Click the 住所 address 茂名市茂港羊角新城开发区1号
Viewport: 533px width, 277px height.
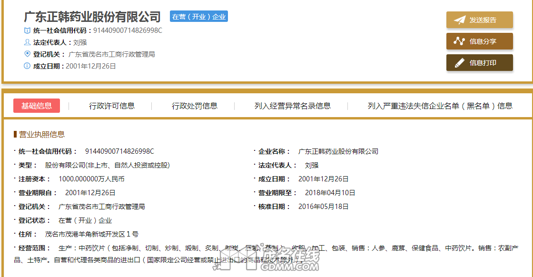coord(91,234)
